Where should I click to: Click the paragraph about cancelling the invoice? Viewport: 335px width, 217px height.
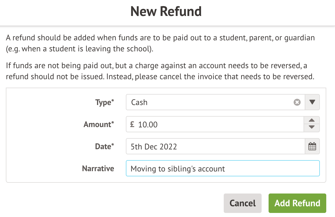click(x=160, y=71)
